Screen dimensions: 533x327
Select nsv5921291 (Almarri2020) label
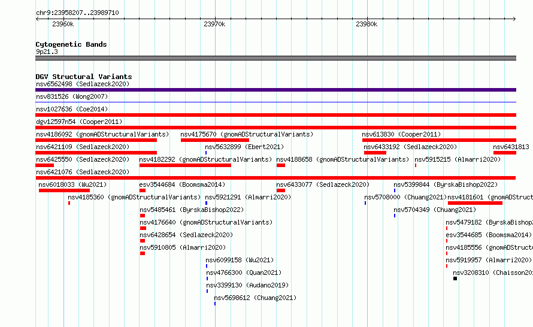248,197
